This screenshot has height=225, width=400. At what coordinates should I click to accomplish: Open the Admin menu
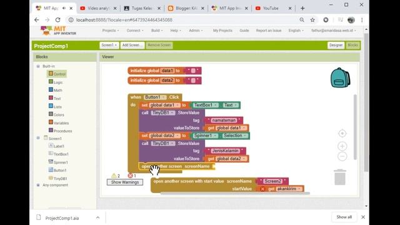(196, 31)
